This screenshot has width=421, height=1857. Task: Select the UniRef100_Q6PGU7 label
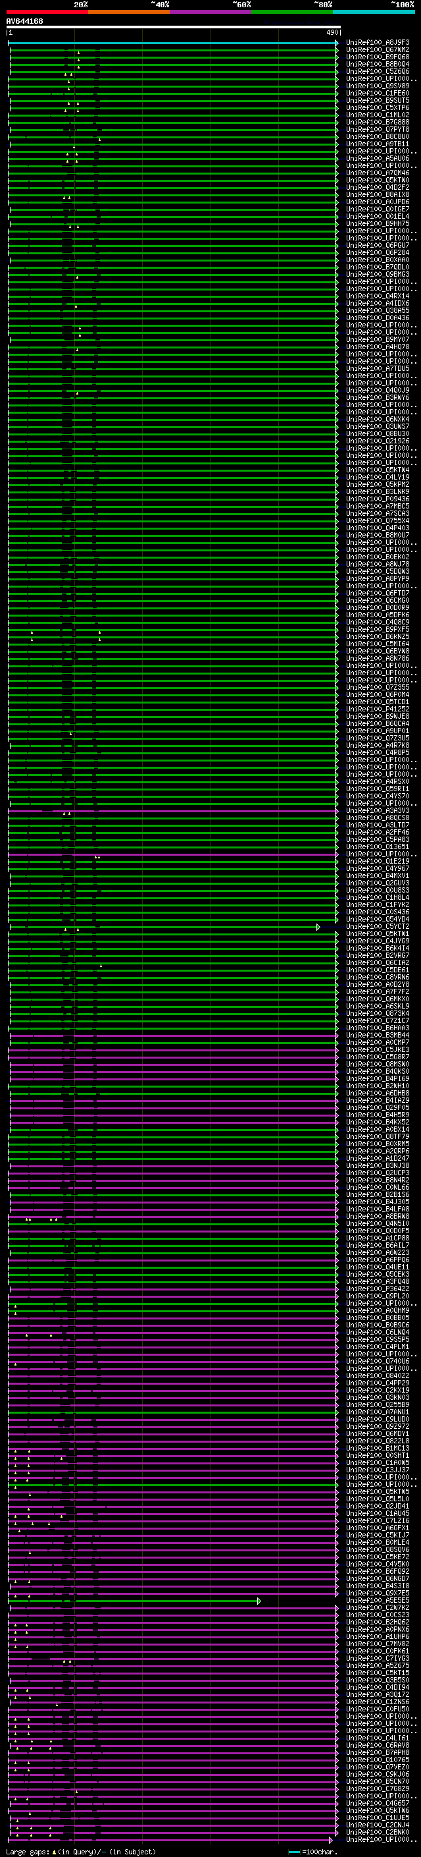pos(377,245)
